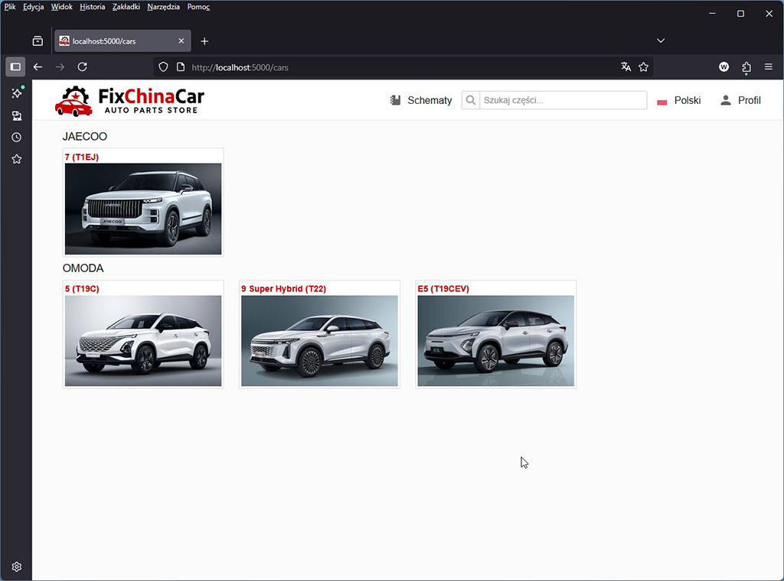
Task: Open the Zakładki menu
Action: pyautogui.click(x=126, y=6)
